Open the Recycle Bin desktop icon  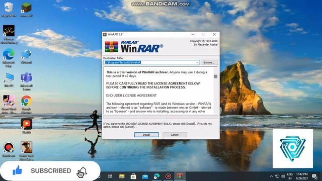pyautogui.click(x=9, y=10)
